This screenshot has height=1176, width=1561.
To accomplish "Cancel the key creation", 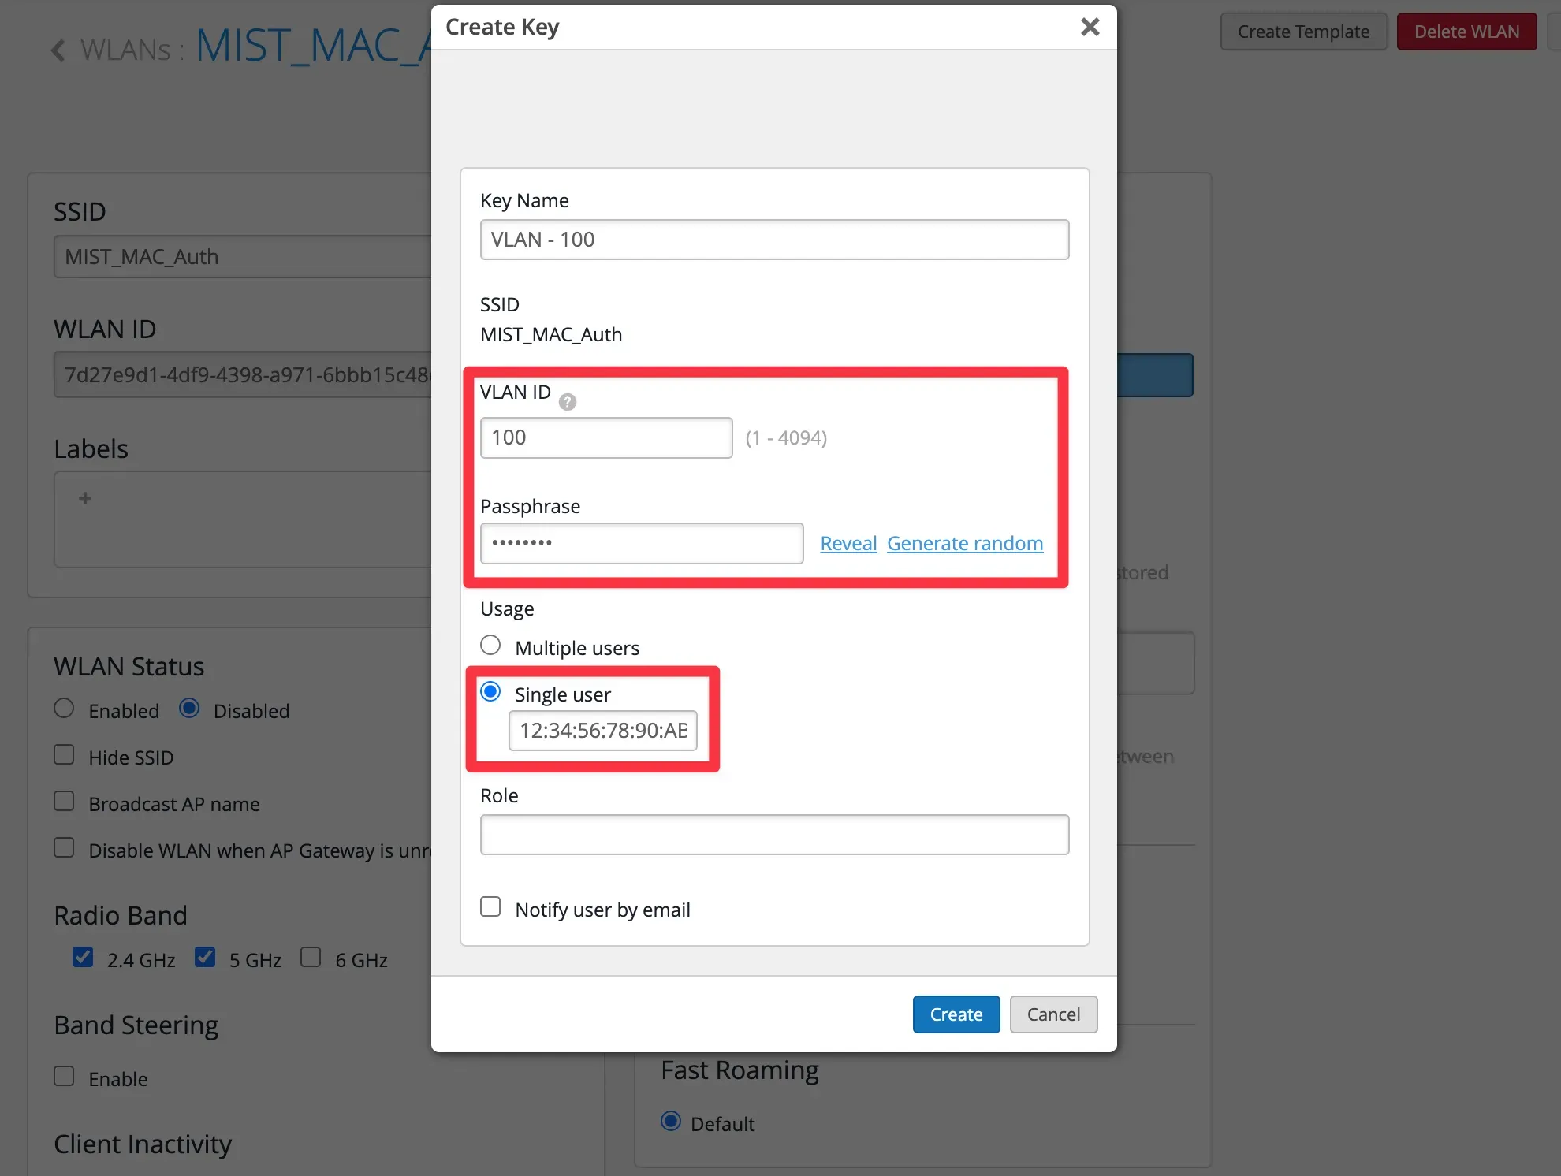I will (x=1053, y=1014).
